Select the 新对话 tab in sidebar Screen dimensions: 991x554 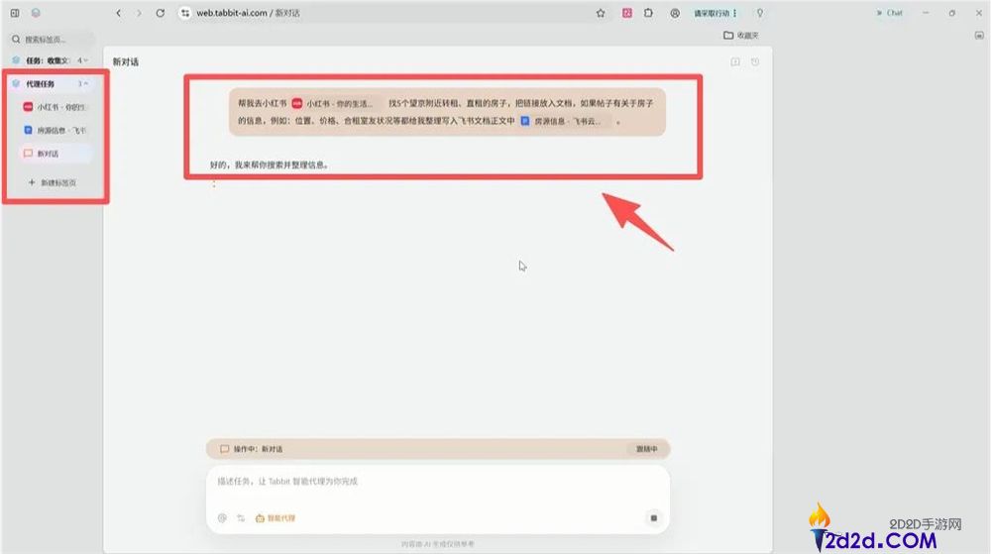[x=55, y=154]
